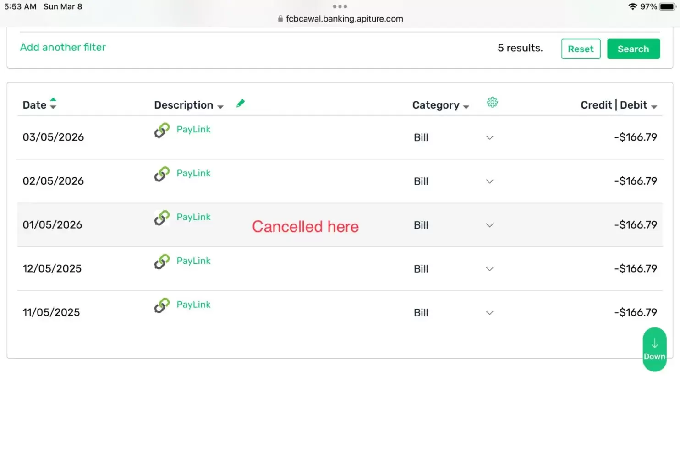Tap the floating Down scroll button
Viewport: 680px width, 458px height.
pos(654,349)
